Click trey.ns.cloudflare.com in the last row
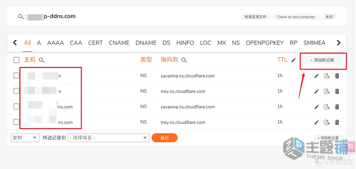The height and width of the screenshot is (169, 356). click(x=183, y=122)
